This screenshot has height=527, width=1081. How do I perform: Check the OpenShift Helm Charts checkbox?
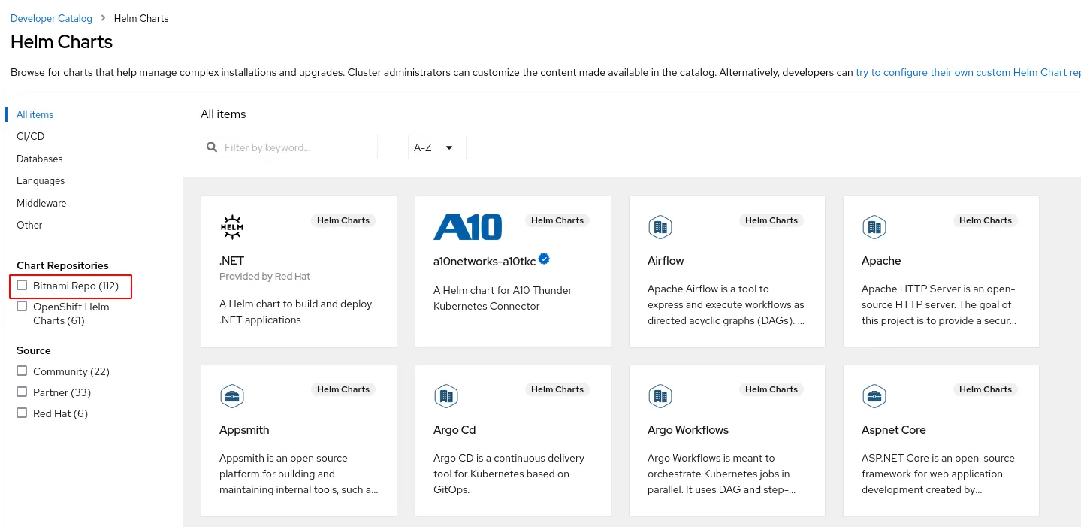pyautogui.click(x=23, y=307)
